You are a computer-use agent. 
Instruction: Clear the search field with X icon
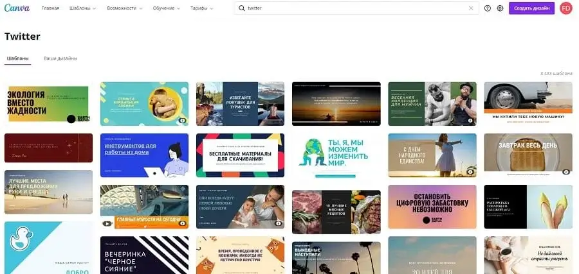471,8
